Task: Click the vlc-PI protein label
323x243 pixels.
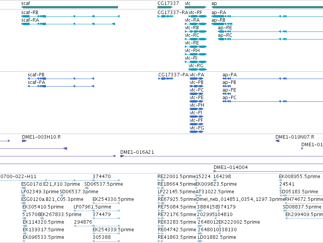Action: 196,113
